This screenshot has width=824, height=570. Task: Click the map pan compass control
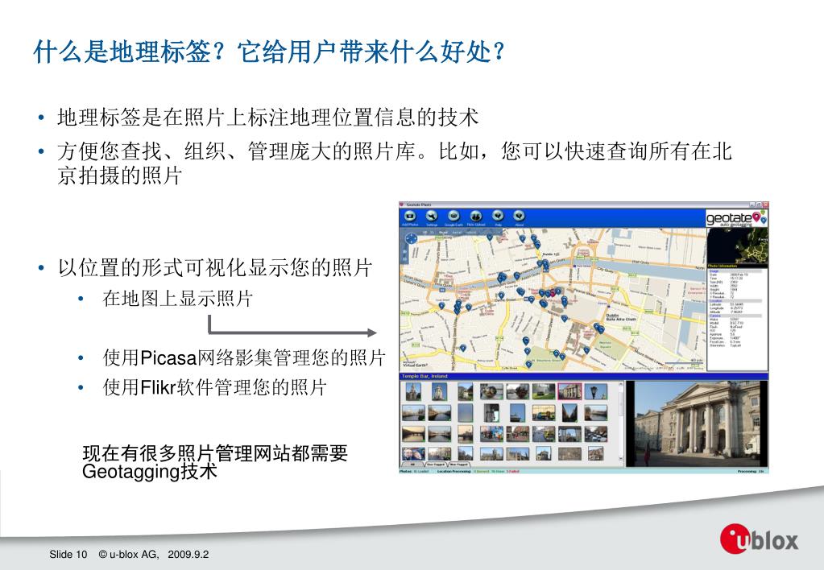pyautogui.click(x=411, y=238)
